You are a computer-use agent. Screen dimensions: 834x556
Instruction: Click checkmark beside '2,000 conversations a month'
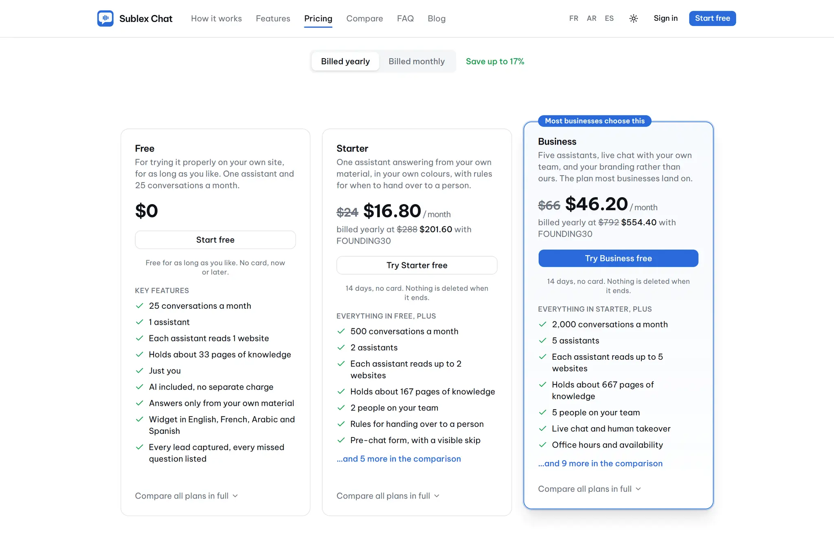click(542, 324)
